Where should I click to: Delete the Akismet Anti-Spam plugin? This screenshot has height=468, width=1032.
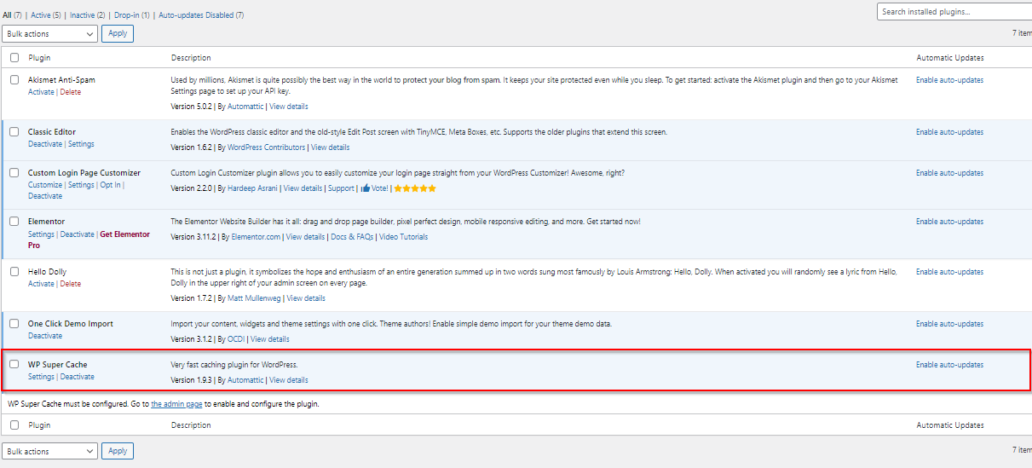pyautogui.click(x=71, y=92)
